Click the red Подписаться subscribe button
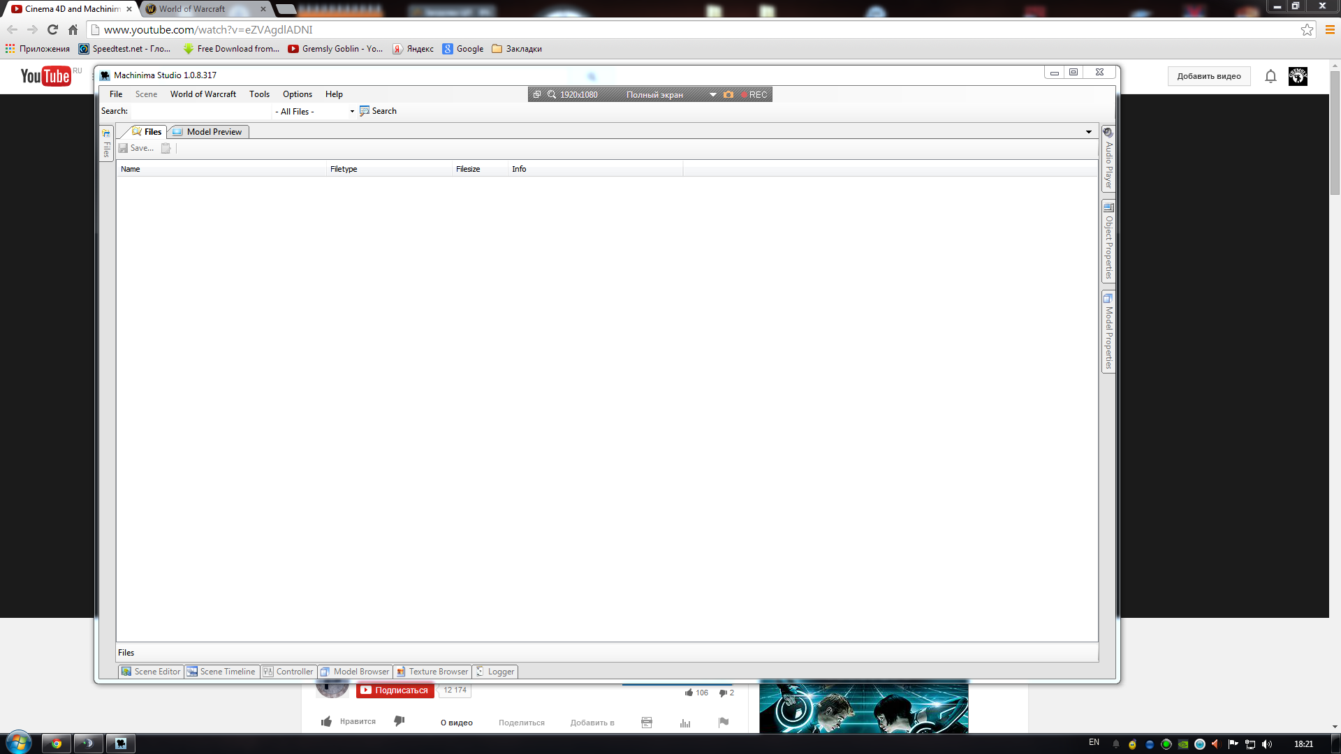Image resolution: width=1341 pixels, height=754 pixels. click(x=395, y=690)
